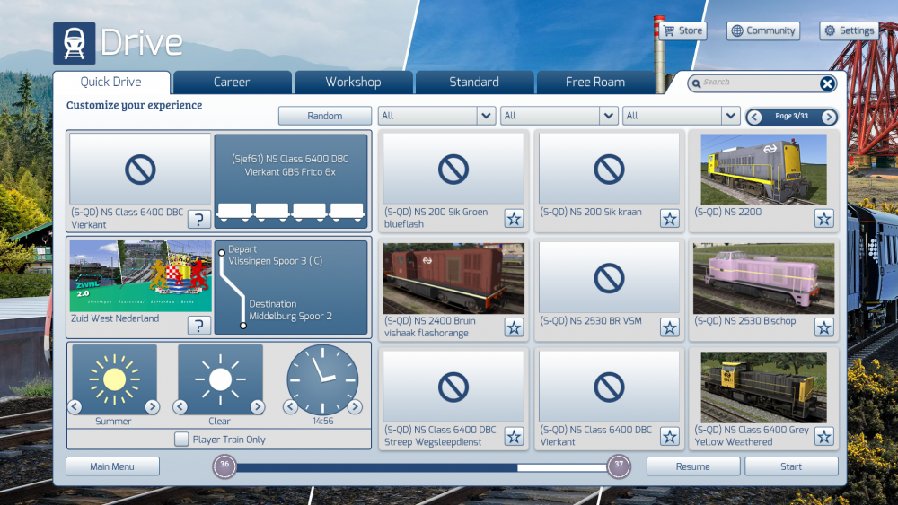Open the Frico 6x consist panel

[290, 181]
